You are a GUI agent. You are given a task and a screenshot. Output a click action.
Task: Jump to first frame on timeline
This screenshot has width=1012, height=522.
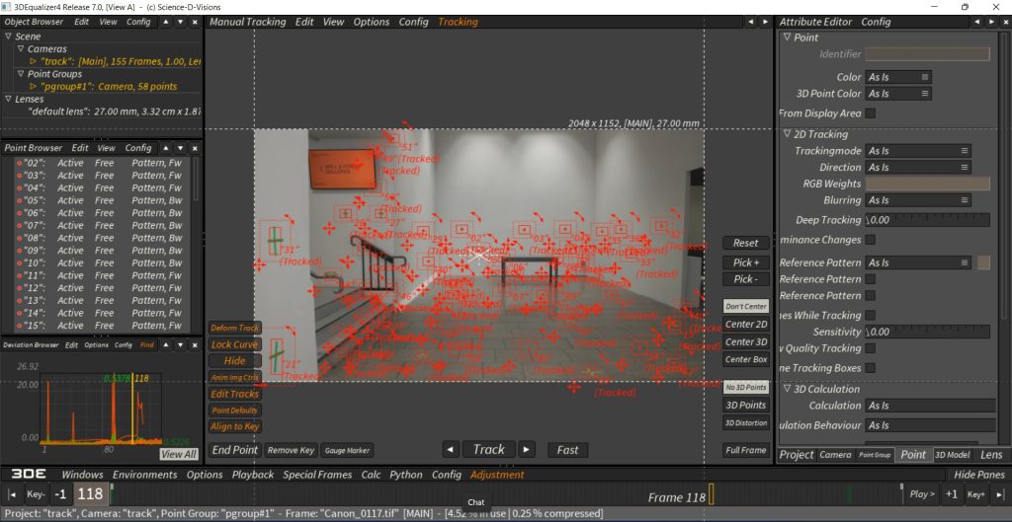(12, 494)
